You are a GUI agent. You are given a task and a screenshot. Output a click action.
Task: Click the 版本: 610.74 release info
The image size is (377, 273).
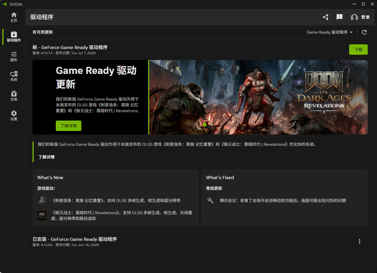(64, 53)
